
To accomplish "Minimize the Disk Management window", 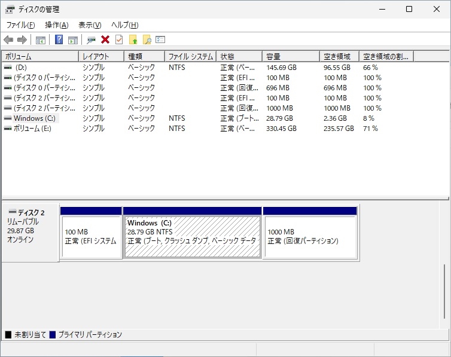I will pyautogui.click(x=382, y=9).
